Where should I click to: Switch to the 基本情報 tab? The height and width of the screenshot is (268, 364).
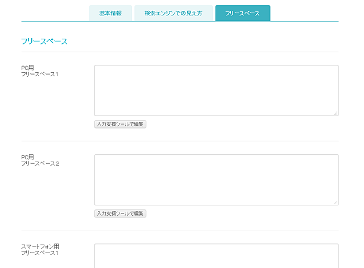point(110,13)
